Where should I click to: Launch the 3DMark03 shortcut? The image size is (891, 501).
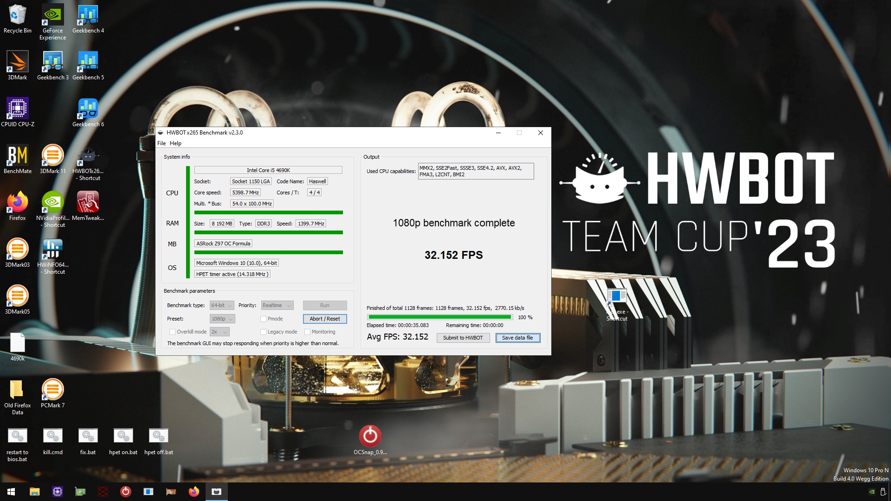[17, 253]
